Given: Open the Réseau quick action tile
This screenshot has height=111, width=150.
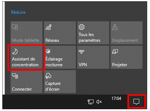Looking at the screenshot, I should click(60, 33).
